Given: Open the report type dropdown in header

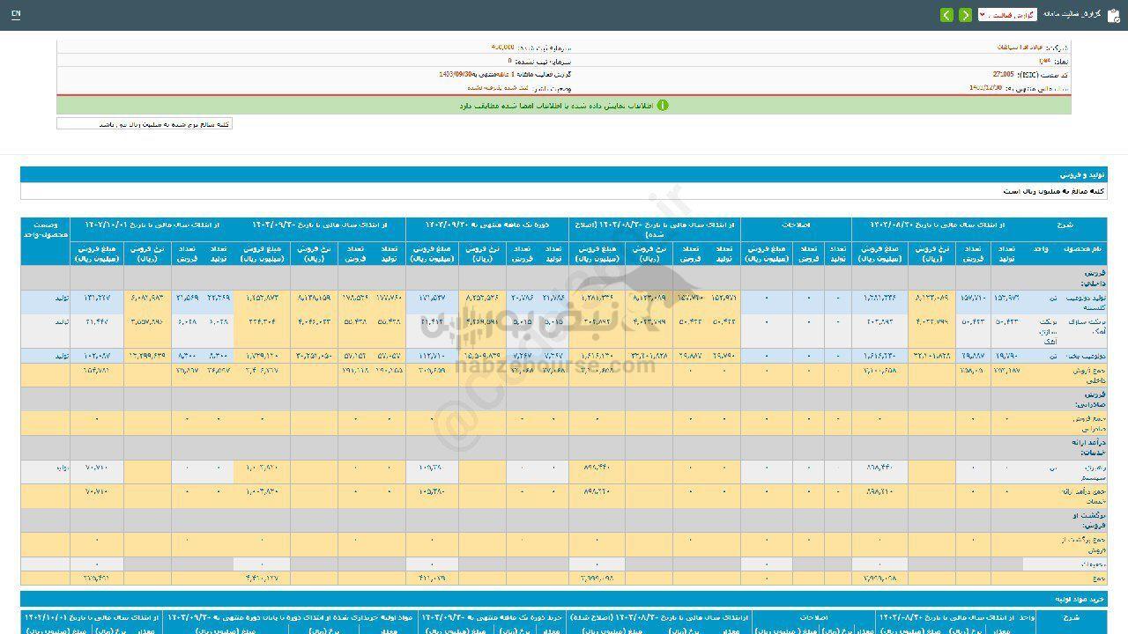Looking at the screenshot, I should coord(1006,15).
